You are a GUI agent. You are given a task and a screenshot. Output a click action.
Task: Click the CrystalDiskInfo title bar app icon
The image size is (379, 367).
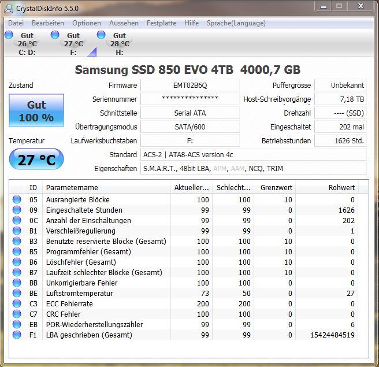[9, 9]
